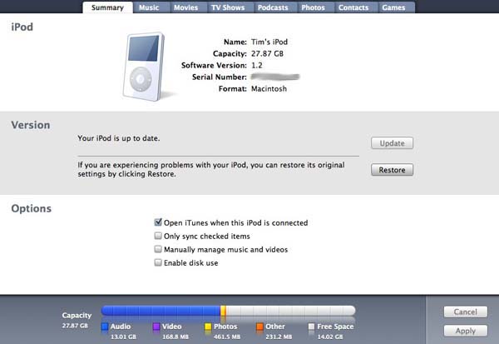Click the white Free Space legend swatch
Viewport: 499px width, 344px height.
click(312, 327)
